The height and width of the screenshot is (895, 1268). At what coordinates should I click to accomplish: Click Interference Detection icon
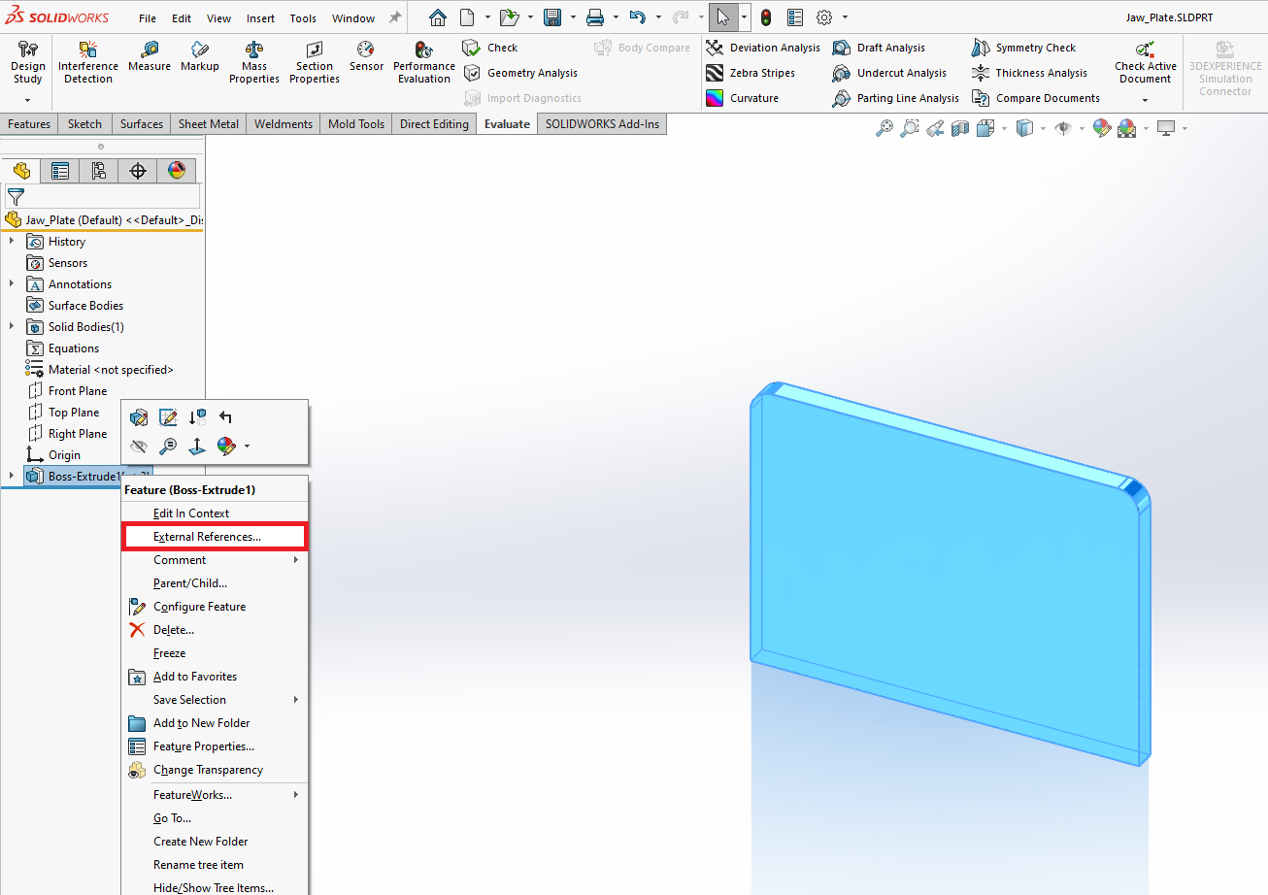[88, 61]
